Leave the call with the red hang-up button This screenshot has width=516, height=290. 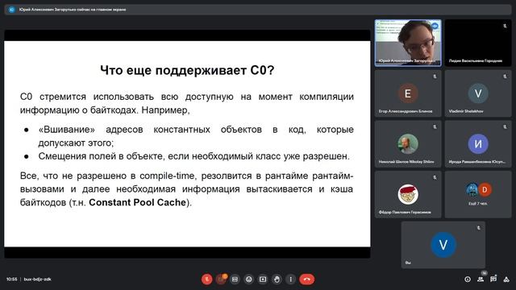pyautogui.click(x=306, y=280)
